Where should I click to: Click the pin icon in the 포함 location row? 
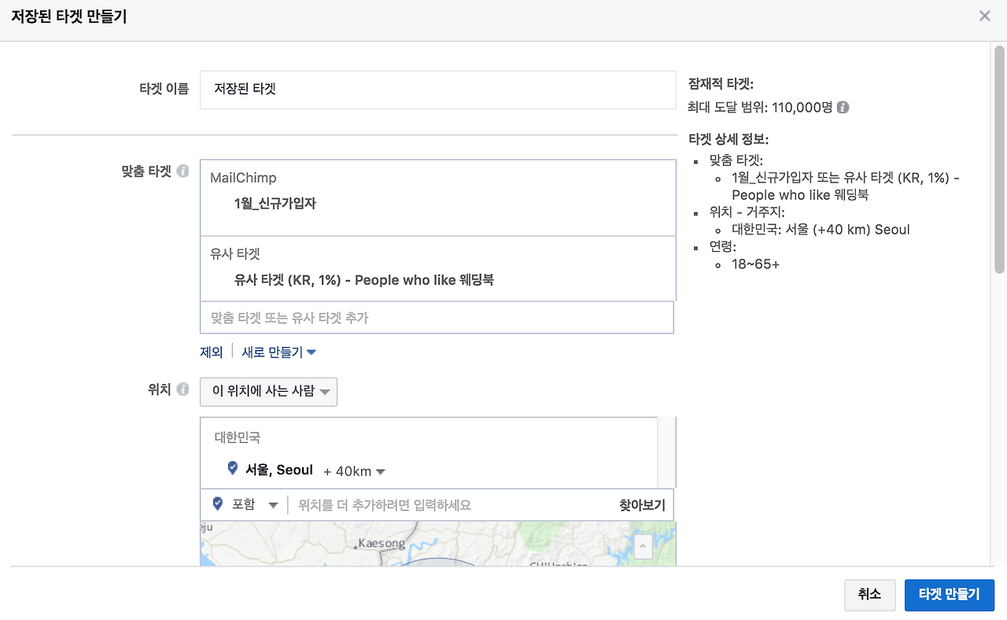coord(217,504)
